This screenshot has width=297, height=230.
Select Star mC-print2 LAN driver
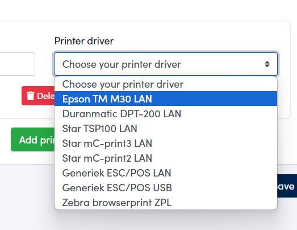tap(166, 158)
